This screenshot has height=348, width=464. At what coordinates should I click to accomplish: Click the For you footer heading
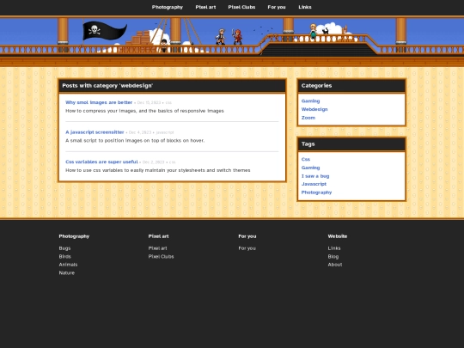247,236
